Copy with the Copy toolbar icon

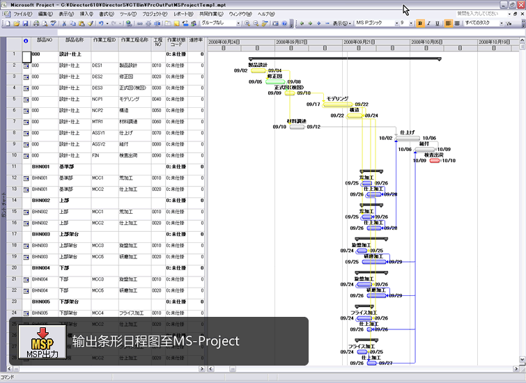tap(72, 24)
